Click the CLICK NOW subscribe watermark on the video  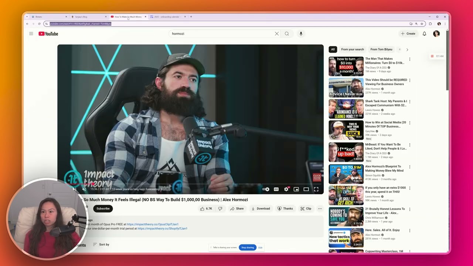(x=317, y=177)
